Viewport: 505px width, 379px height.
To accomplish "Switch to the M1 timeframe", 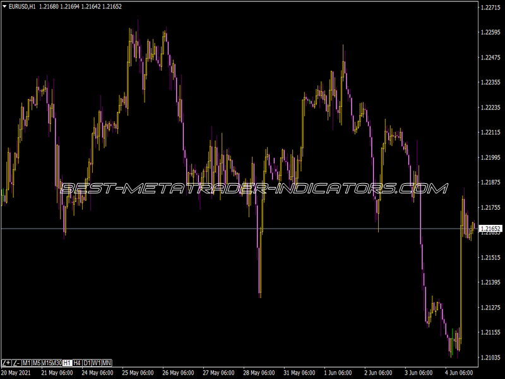I will [x=27, y=363].
